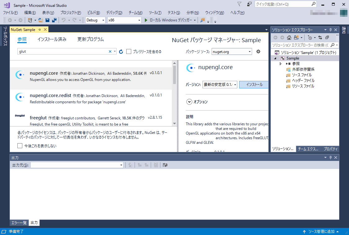Click the package list scrollbar thumb
349x235 pixels.
(174, 74)
